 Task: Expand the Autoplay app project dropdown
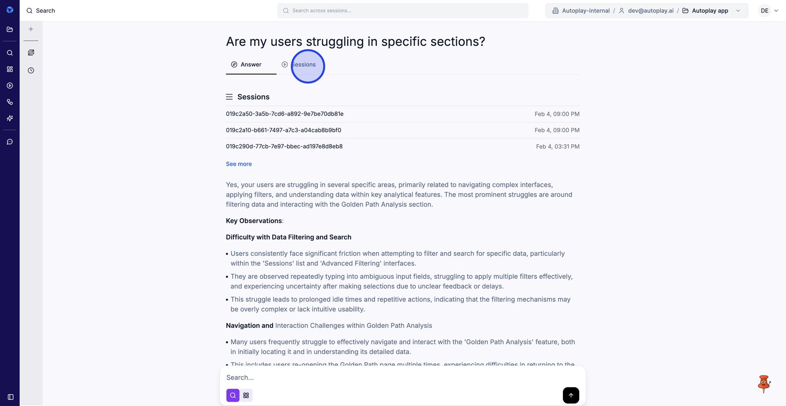[x=738, y=11]
